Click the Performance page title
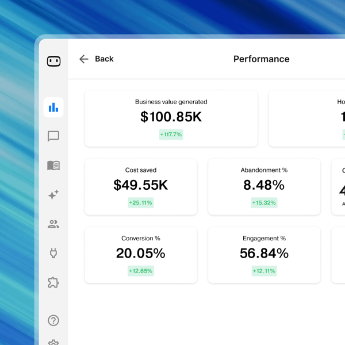345x345 pixels. coord(262,59)
